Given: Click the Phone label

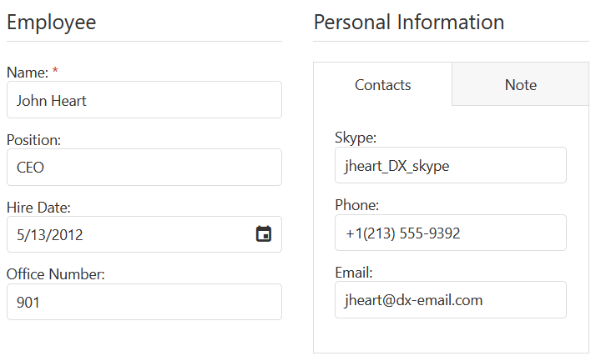Looking at the screenshot, I should pyautogui.click(x=357, y=205).
